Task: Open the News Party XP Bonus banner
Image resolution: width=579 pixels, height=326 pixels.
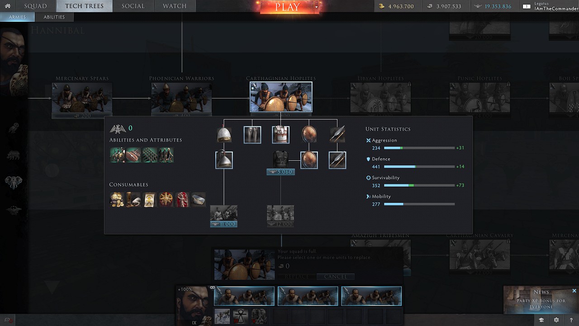Action: coord(541,300)
